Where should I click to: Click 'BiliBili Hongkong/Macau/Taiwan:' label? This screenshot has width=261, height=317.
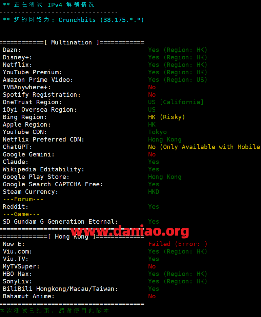(60, 289)
